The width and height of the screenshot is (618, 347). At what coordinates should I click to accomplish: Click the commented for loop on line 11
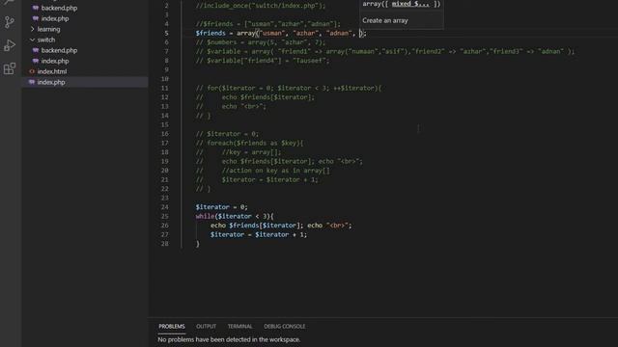point(289,88)
